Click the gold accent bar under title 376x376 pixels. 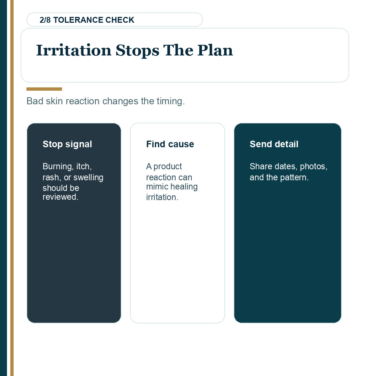44,89
